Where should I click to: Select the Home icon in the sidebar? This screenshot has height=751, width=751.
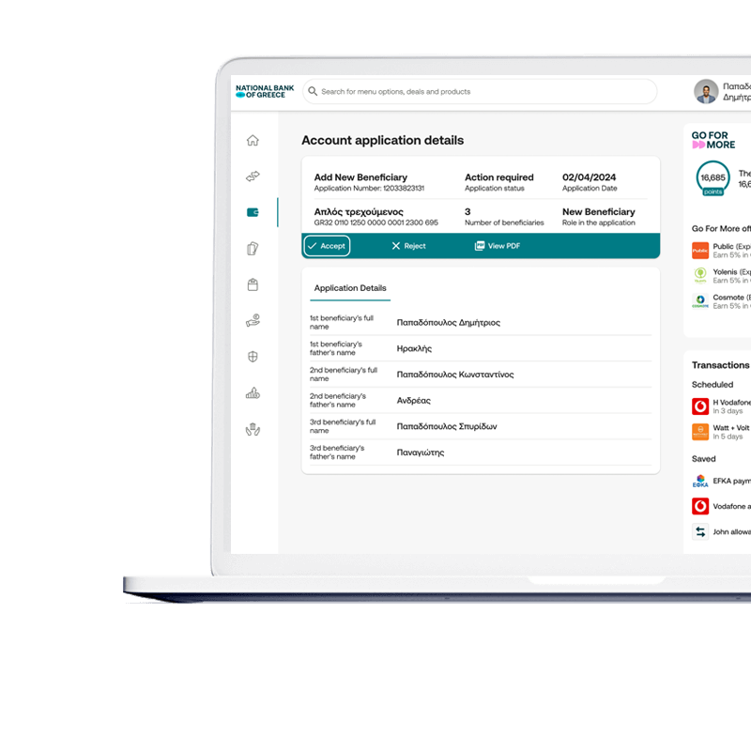252,139
